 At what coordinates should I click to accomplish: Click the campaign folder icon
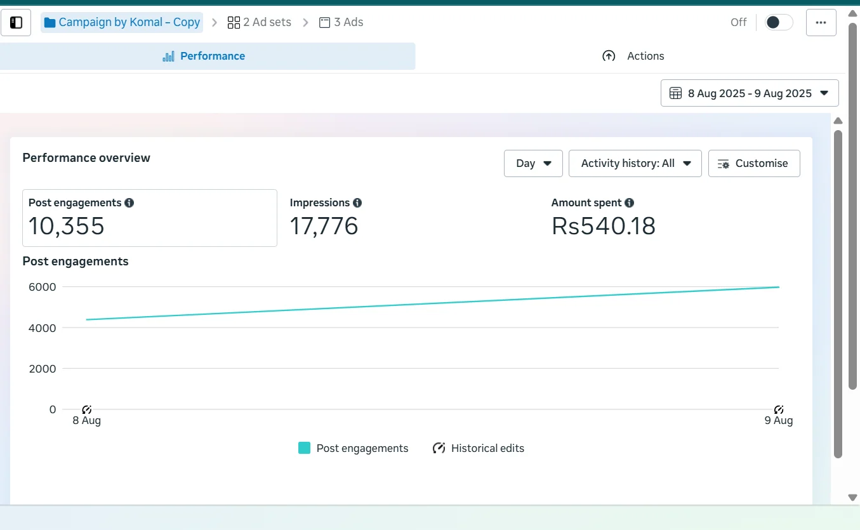pyautogui.click(x=50, y=23)
